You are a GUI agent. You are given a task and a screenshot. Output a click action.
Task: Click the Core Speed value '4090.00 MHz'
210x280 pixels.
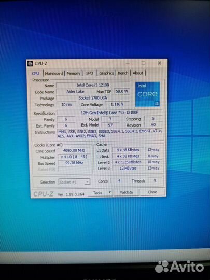[74, 150]
